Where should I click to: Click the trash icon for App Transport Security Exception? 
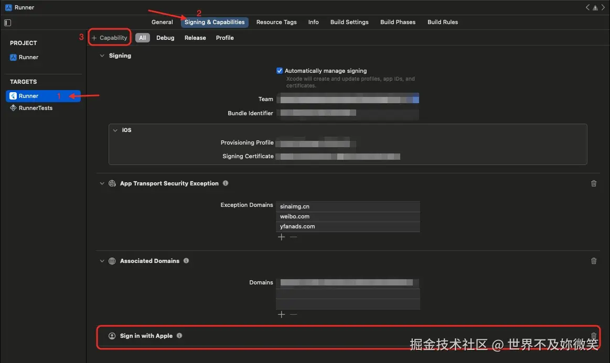[x=594, y=183]
